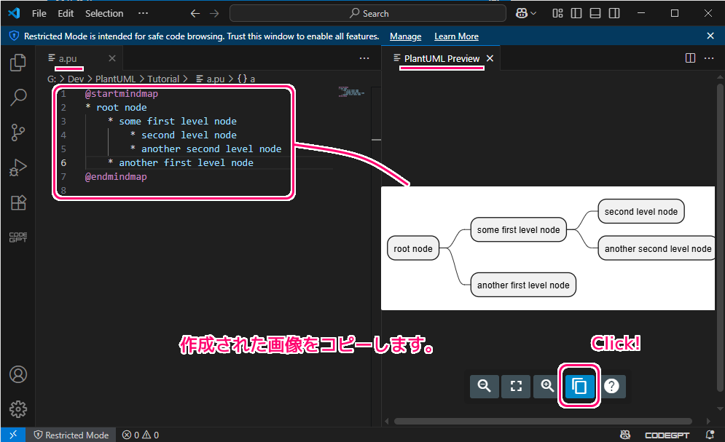
Task: Open Source Control view
Action: point(18,133)
